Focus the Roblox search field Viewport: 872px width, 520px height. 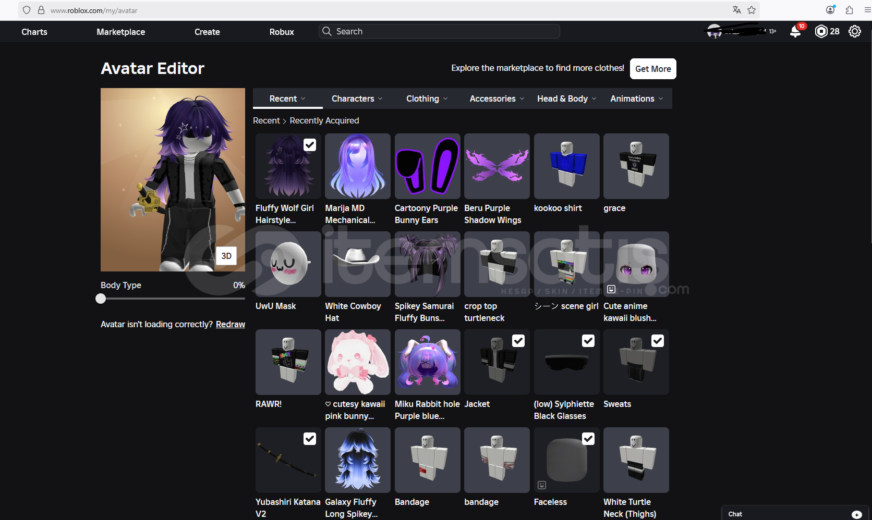coord(439,31)
